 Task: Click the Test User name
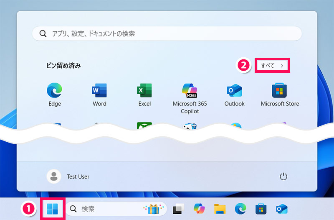[78, 177]
